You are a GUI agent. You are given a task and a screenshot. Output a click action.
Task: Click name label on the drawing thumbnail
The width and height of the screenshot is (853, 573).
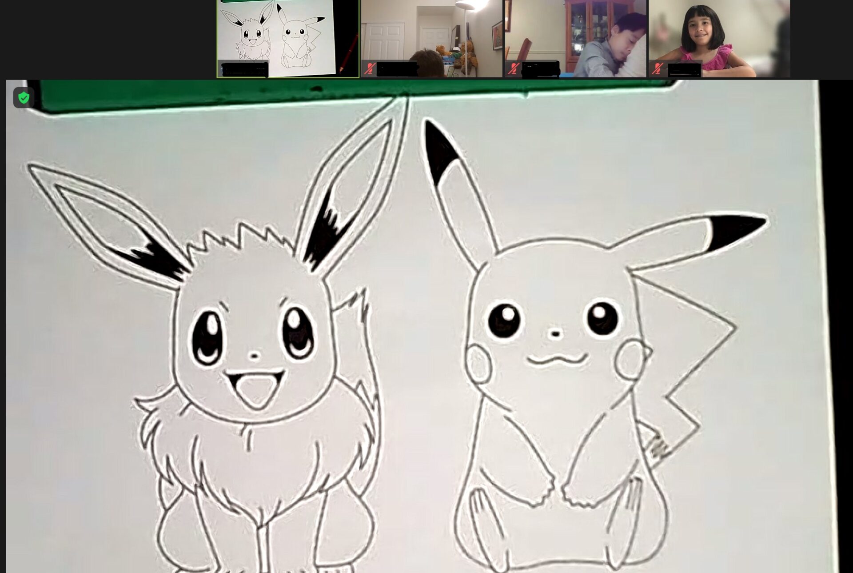pos(244,70)
